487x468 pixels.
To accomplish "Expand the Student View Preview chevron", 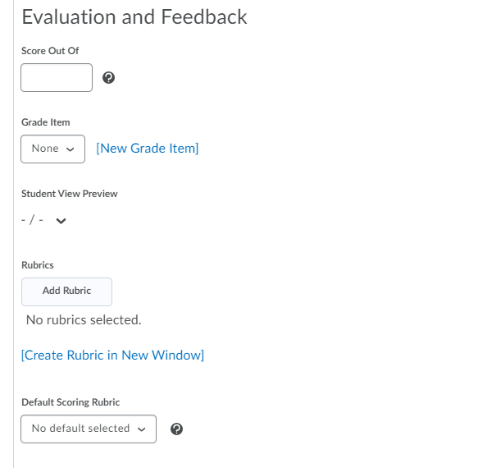I will [x=61, y=221].
